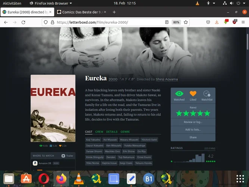This screenshot has height=187, width=249.
Task: Click the five-star green rating bar
Action: click(x=193, y=113)
